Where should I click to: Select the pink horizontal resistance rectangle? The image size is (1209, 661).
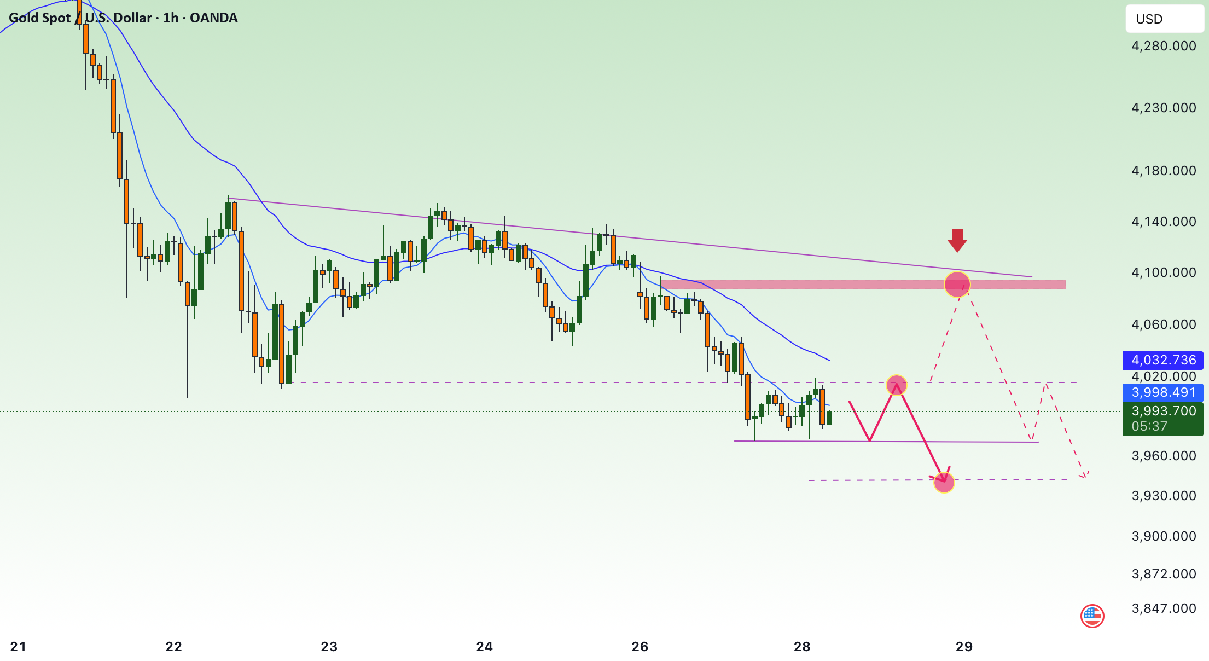(863, 285)
